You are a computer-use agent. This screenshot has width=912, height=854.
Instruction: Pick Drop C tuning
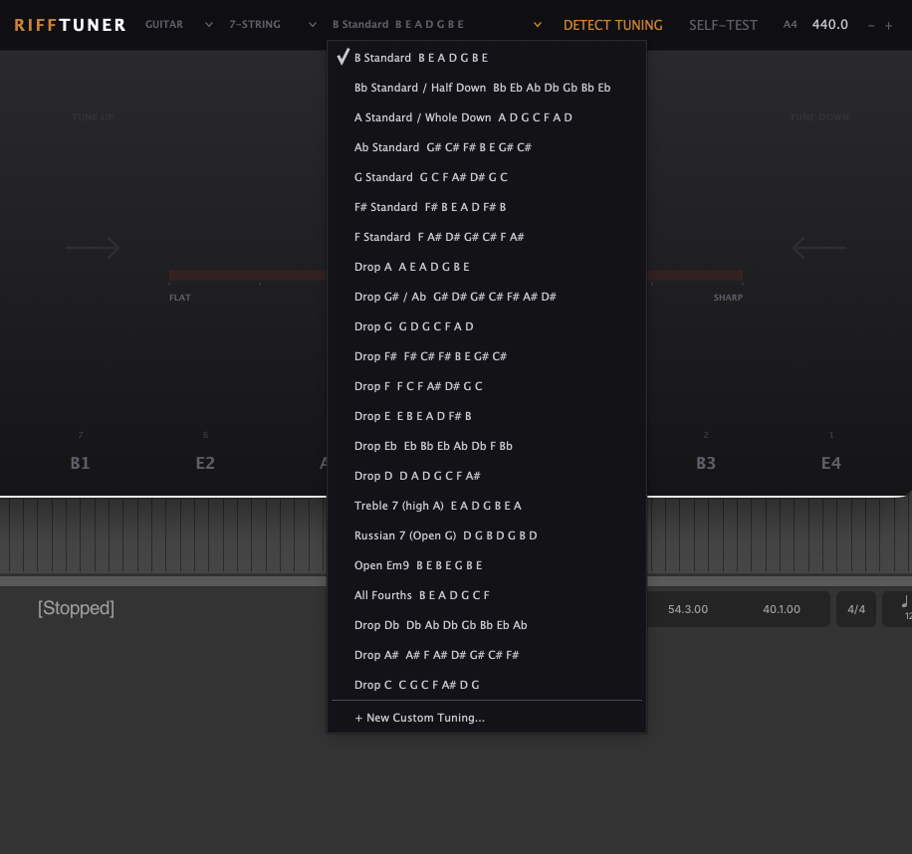tap(486, 685)
